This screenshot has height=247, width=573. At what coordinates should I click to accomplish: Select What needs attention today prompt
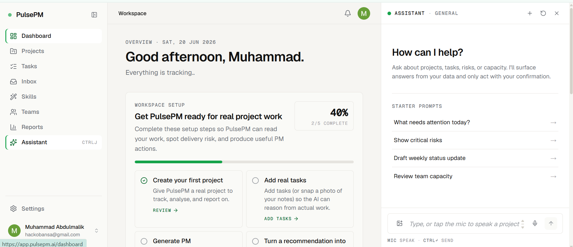(x=475, y=122)
